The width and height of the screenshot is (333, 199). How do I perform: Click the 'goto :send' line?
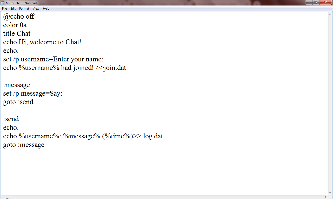tap(18, 102)
